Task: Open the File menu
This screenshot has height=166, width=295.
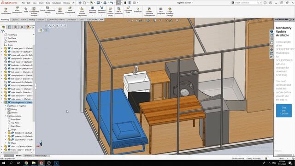Action: click(x=24, y=3)
